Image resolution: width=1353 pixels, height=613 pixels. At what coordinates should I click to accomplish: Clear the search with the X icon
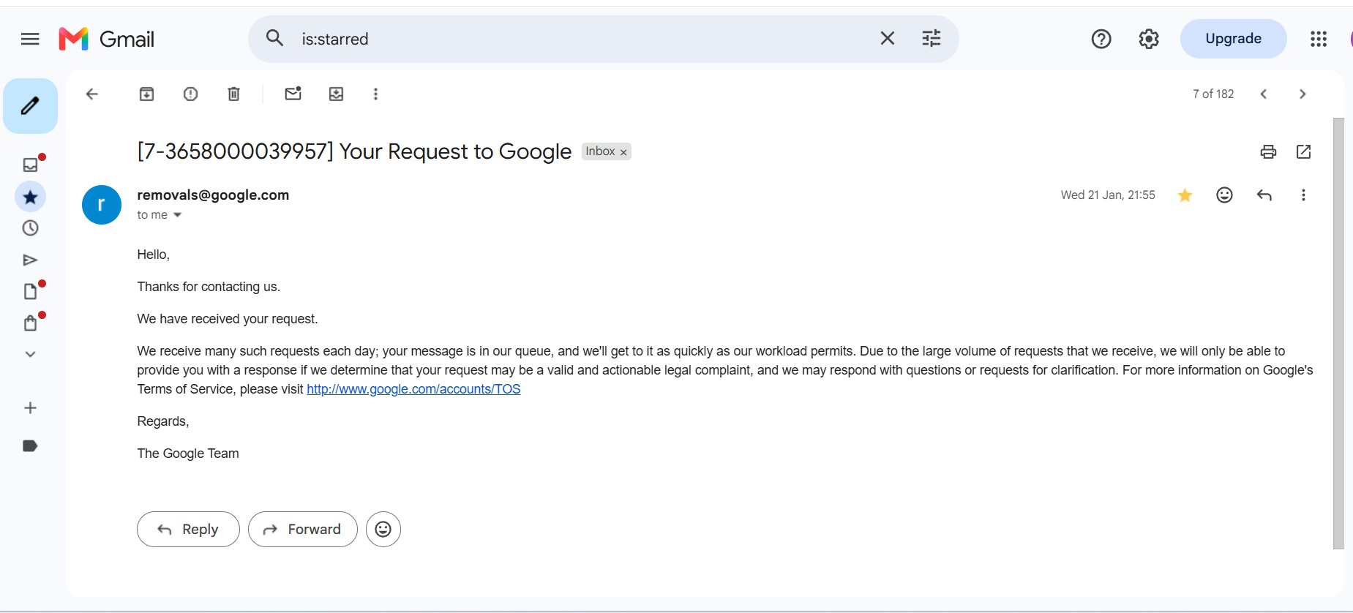point(887,38)
